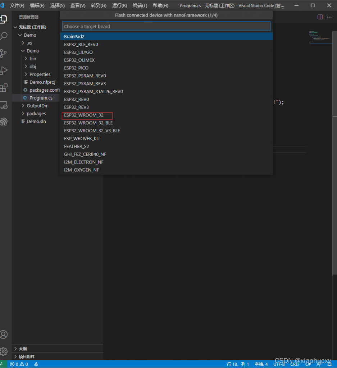The width and height of the screenshot is (337, 368).
Task: Select I2M_OXYGEN_NF target board
Action: (166, 170)
